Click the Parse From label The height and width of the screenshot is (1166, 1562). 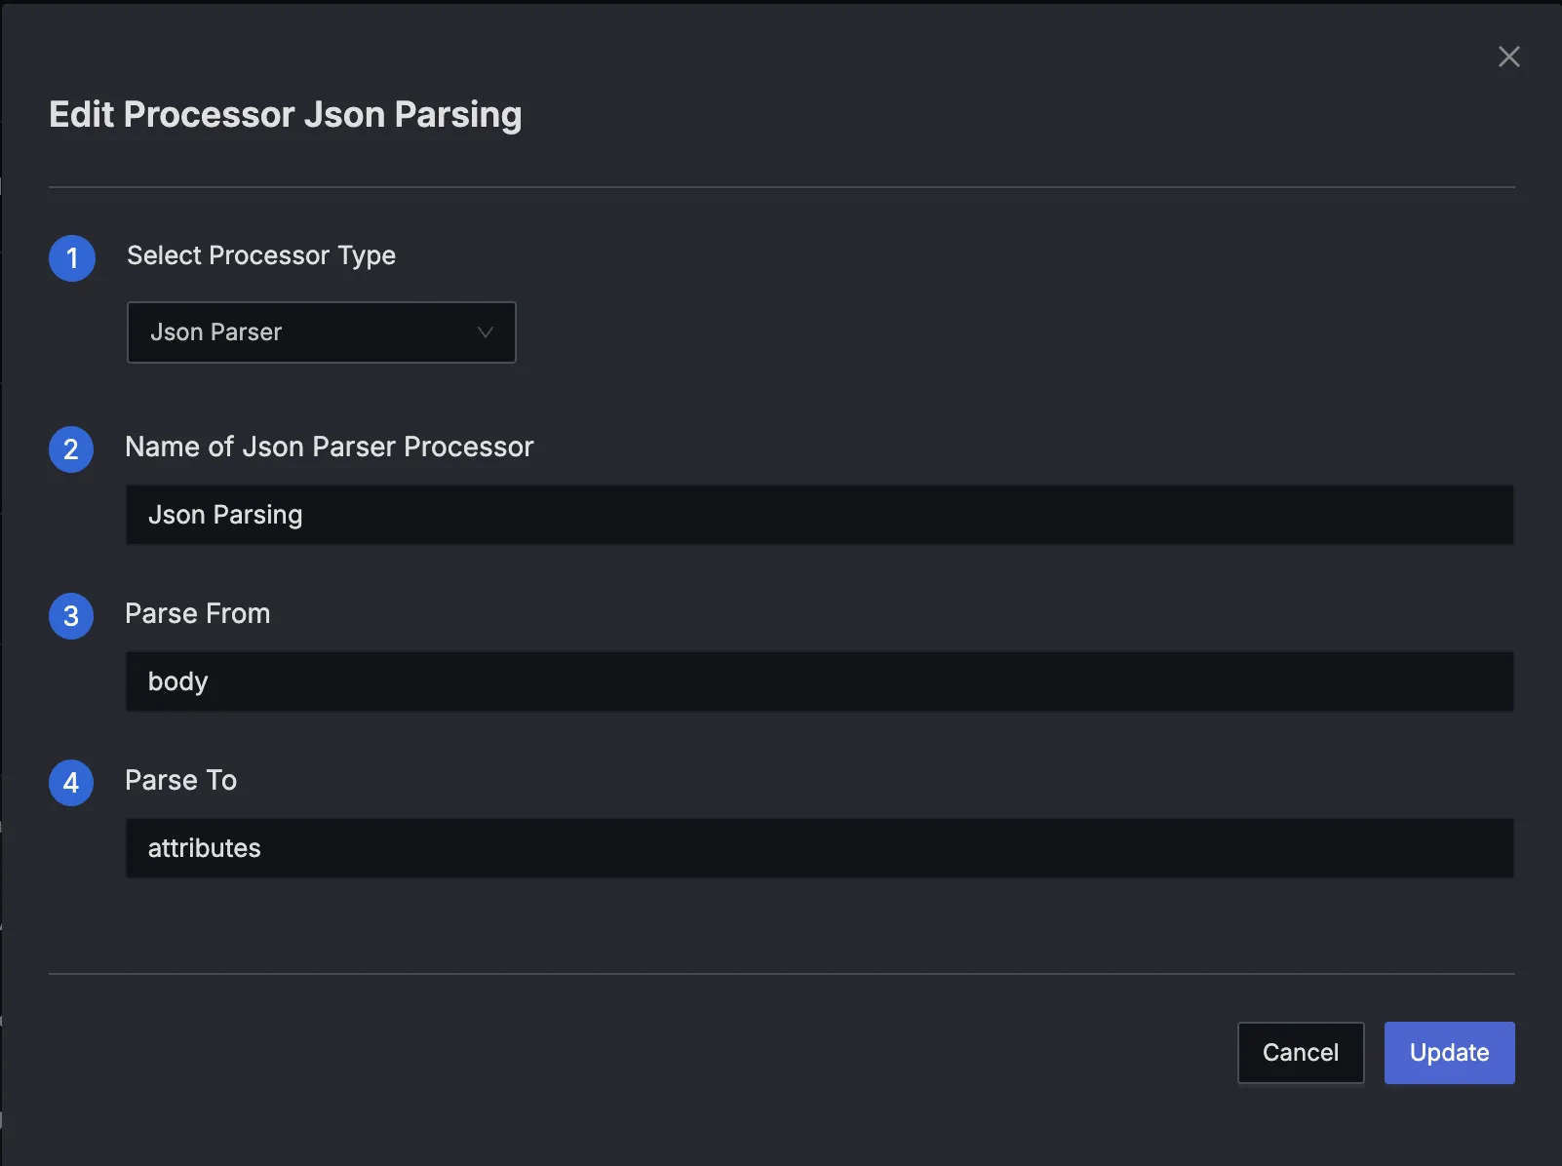click(198, 613)
